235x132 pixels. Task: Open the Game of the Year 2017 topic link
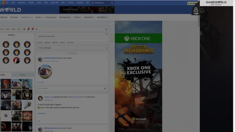click(x=77, y=97)
